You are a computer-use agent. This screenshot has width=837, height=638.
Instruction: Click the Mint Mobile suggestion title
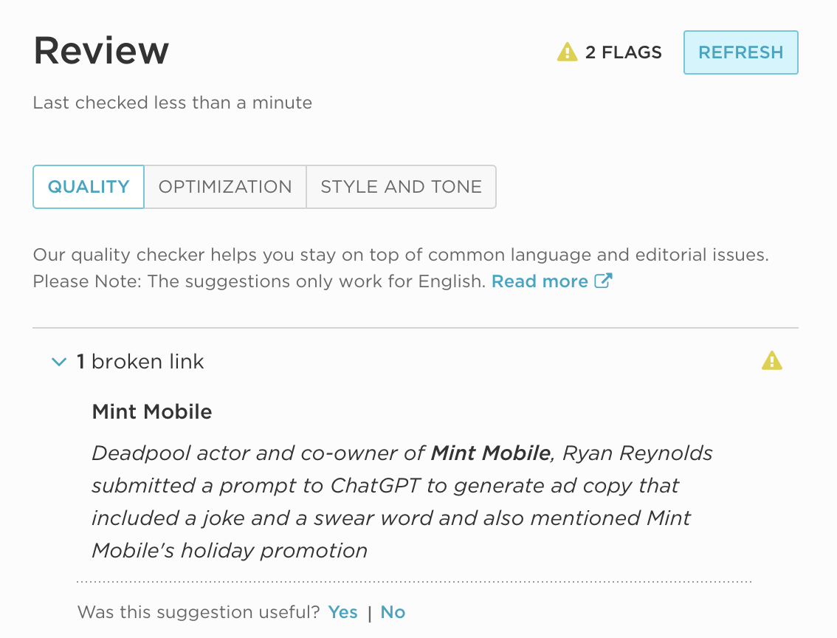tap(151, 411)
